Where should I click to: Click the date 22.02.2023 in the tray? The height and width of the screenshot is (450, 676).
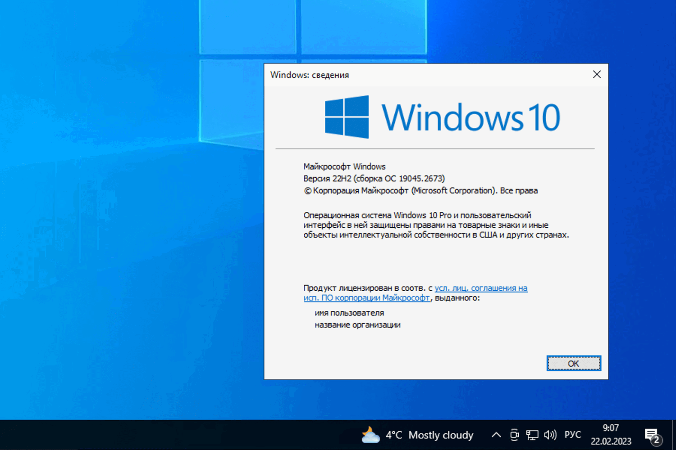[x=611, y=441]
